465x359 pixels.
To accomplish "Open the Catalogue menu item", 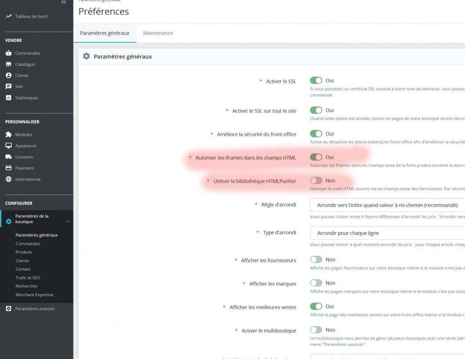I will coord(25,64).
